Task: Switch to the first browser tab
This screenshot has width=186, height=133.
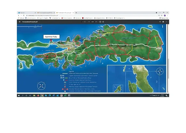Action: 27,13
